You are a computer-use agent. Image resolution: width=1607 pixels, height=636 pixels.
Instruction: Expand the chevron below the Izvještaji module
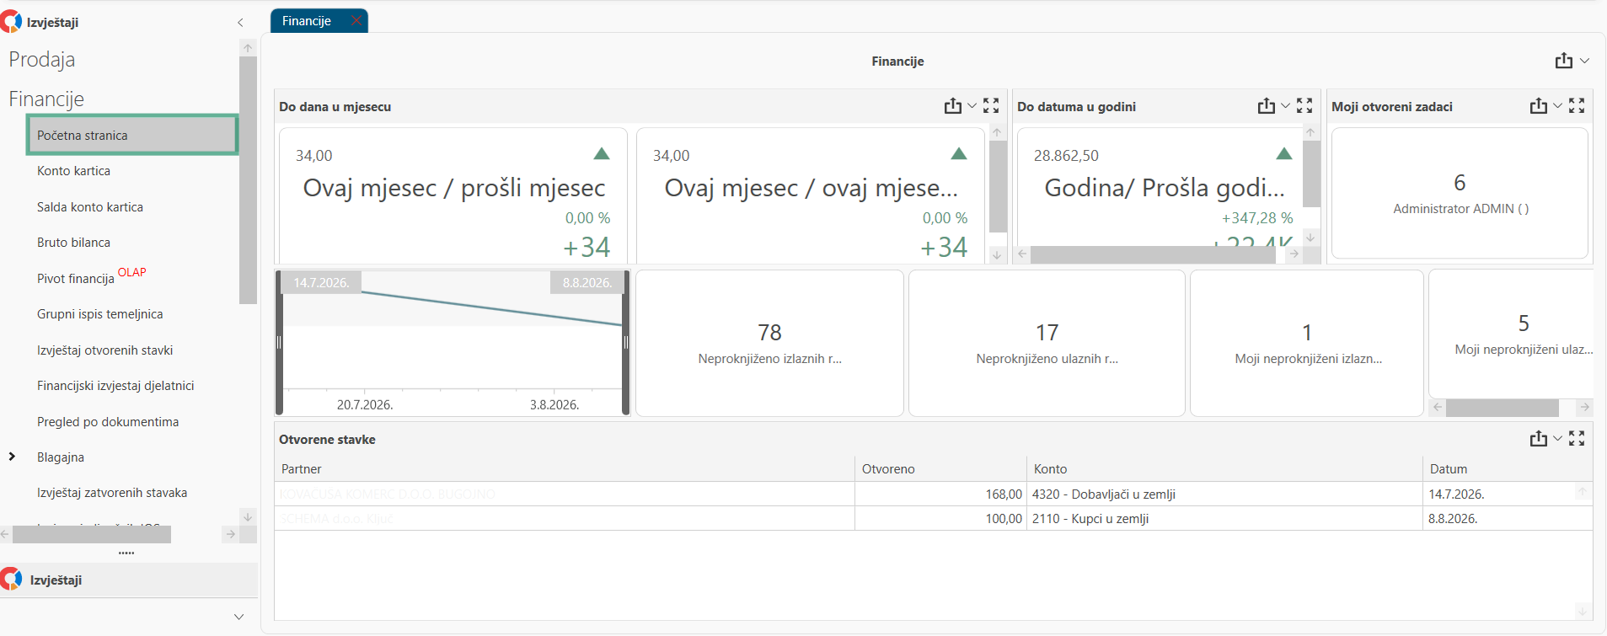(x=239, y=617)
